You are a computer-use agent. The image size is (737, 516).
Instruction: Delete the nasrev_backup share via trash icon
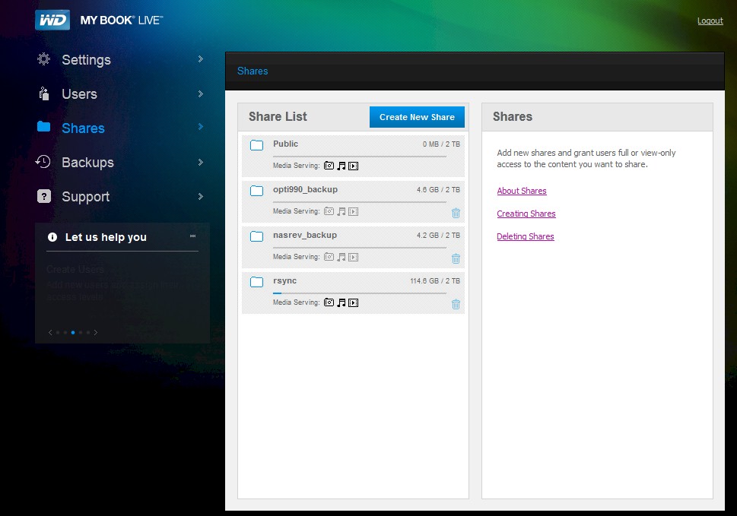(456, 258)
